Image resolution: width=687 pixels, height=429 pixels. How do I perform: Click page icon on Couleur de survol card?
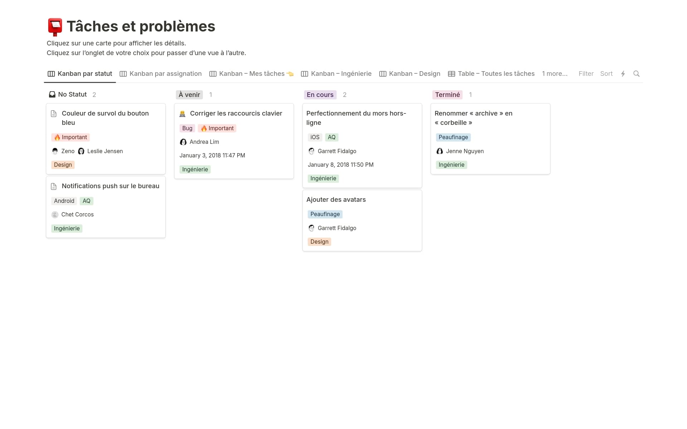coord(54,114)
